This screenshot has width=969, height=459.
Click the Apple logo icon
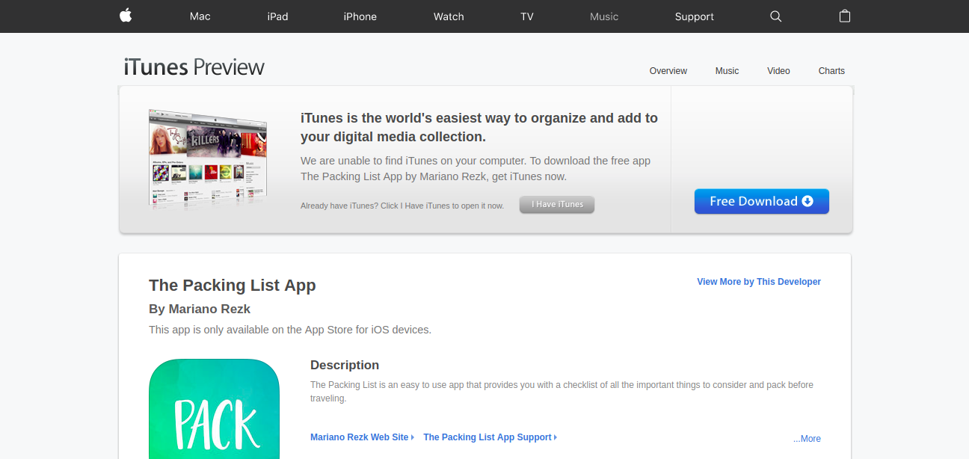[126, 16]
